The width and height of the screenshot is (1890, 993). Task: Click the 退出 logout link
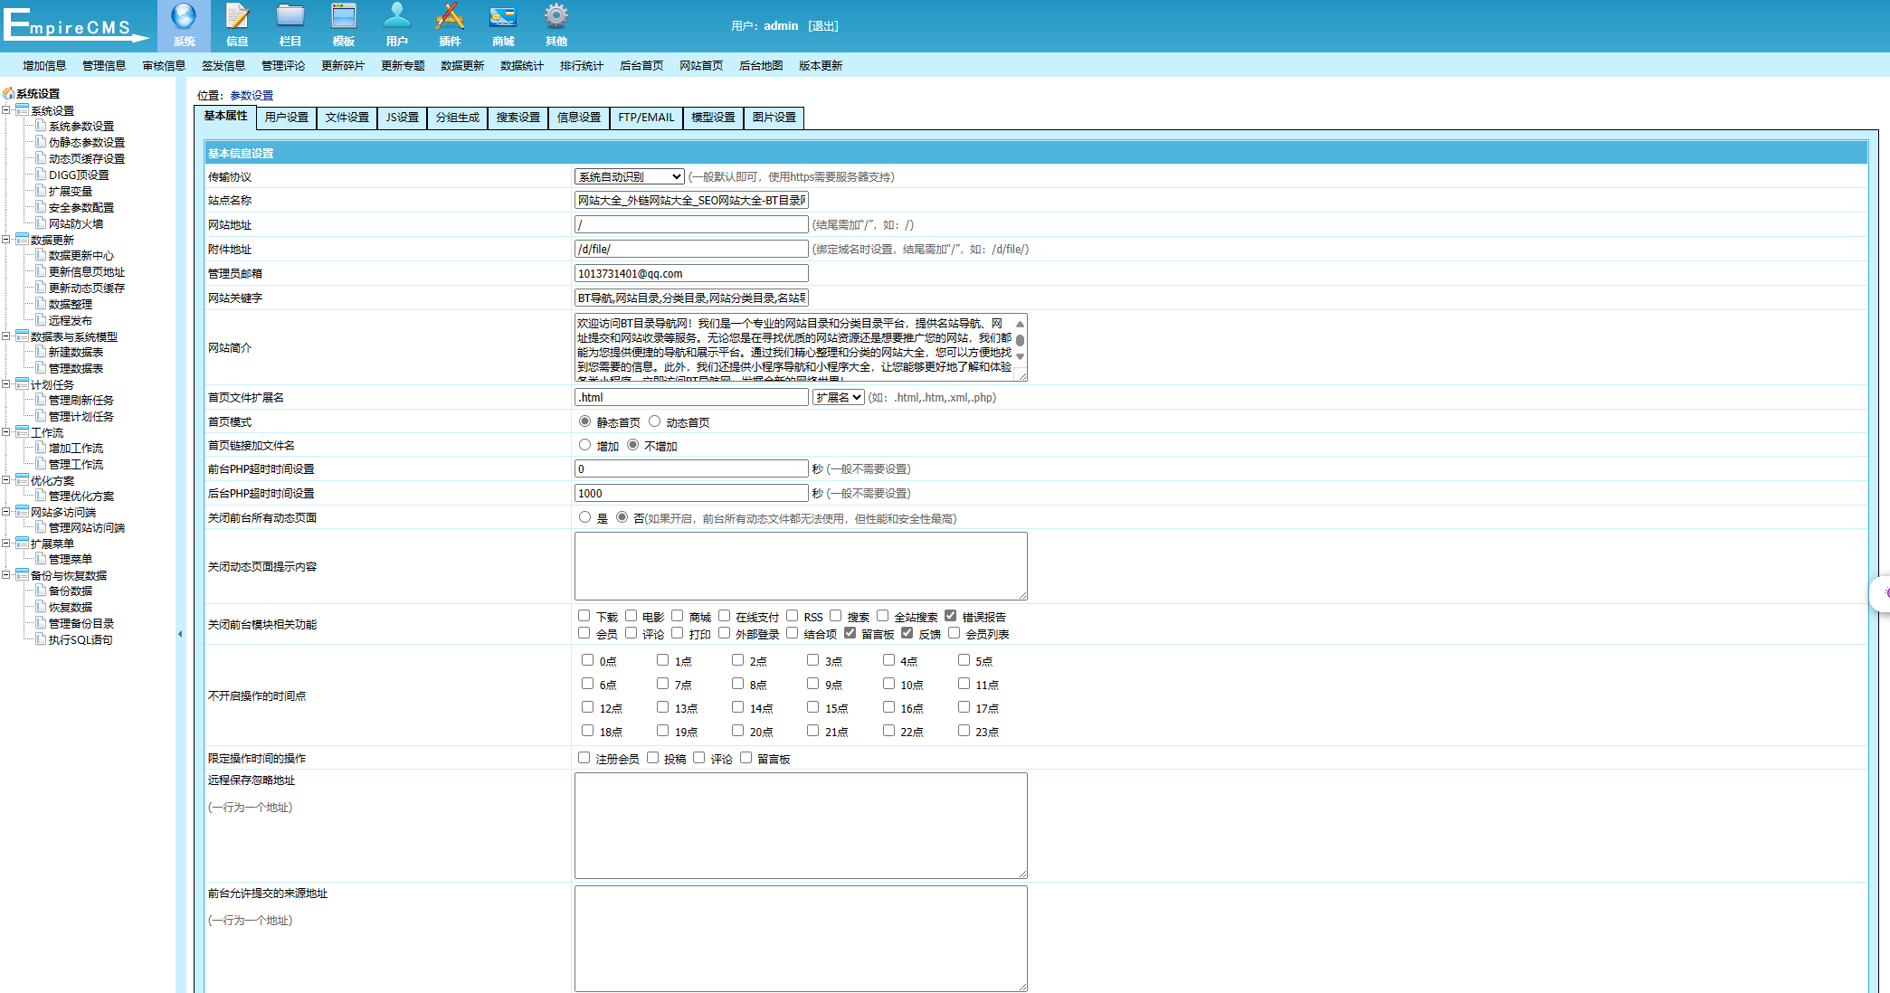pyautogui.click(x=822, y=26)
